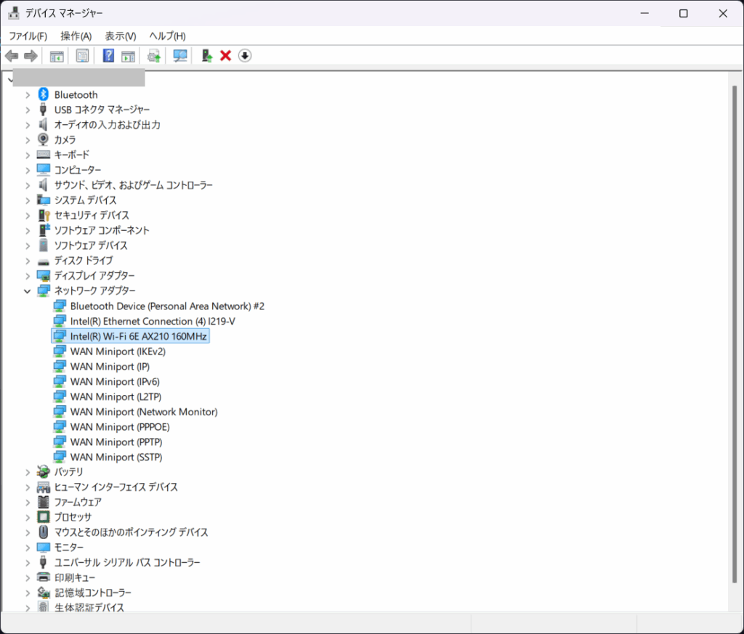Select WAN Miniport (PPTP)
This screenshot has width=744, height=634.
[116, 442]
